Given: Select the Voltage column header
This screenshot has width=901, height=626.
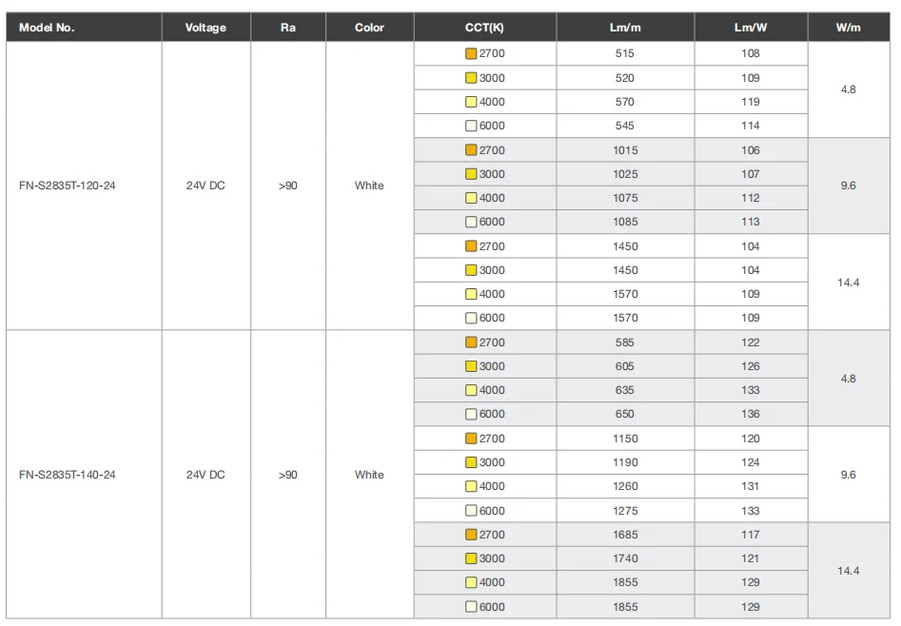Looking at the screenshot, I should (x=206, y=28).
